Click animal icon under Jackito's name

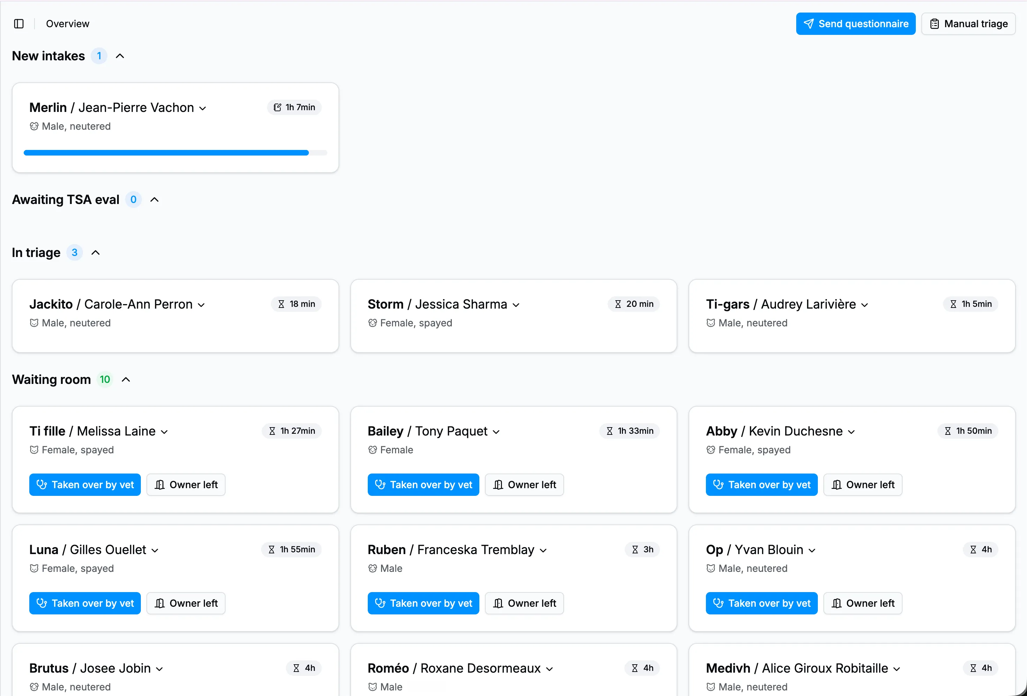[x=34, y=323]
